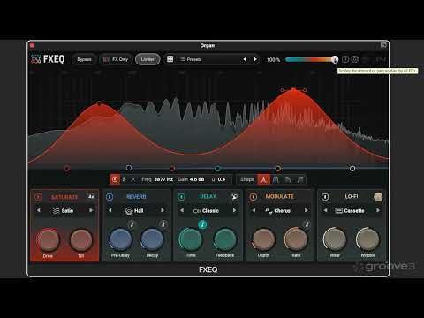This screenshot has width=424, height=318.
Task: Click the Saturate 4x oversampling icon
Action: [91, 196]
